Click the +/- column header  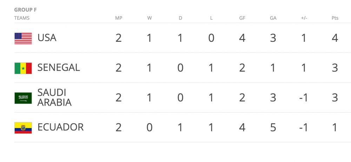[x=304, y=18]
